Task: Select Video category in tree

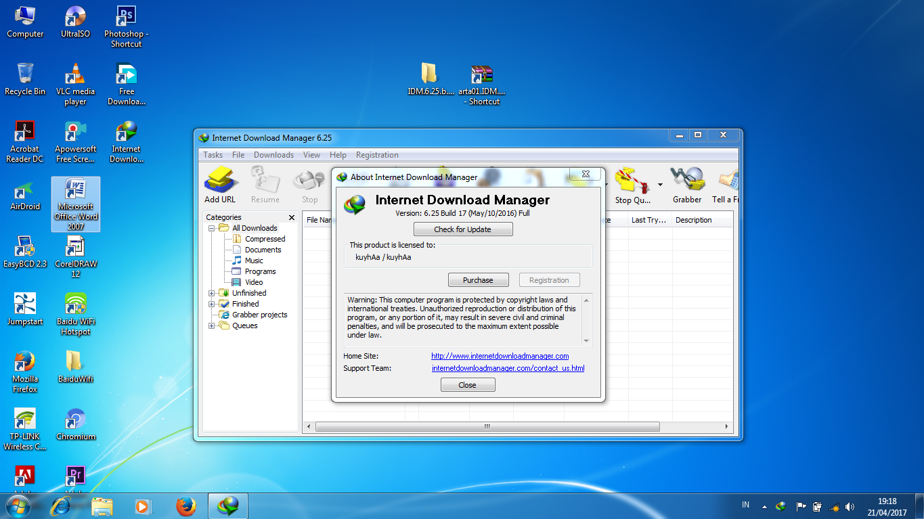Action: tap(254, 282)
